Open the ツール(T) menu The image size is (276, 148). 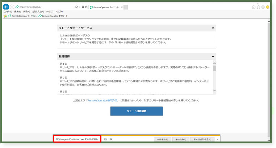pyautogui.click(x=50, y=12)
